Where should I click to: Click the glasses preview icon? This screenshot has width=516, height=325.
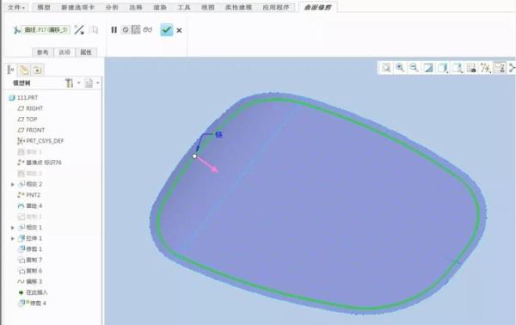148,29
